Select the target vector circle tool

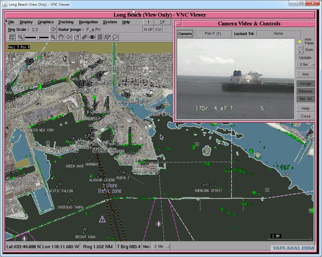76,37
